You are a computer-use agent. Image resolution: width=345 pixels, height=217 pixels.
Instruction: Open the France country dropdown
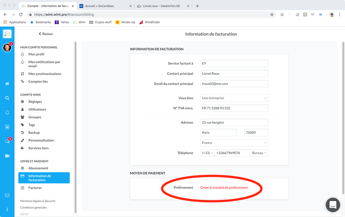click(234, 143)
